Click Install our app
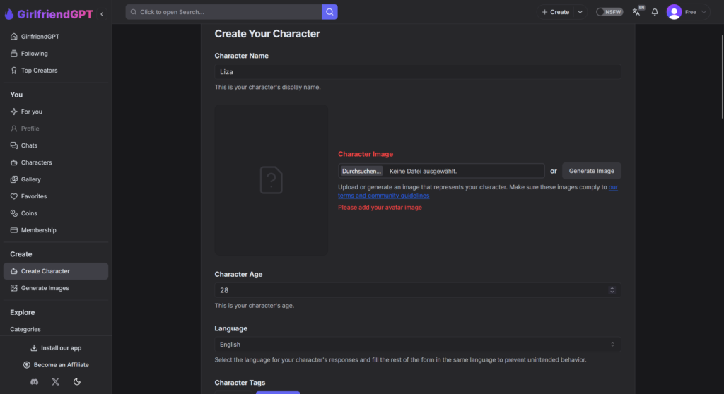The height and width of the screenshot is (394, 724). pyautogui.click(x=56, y=348)
